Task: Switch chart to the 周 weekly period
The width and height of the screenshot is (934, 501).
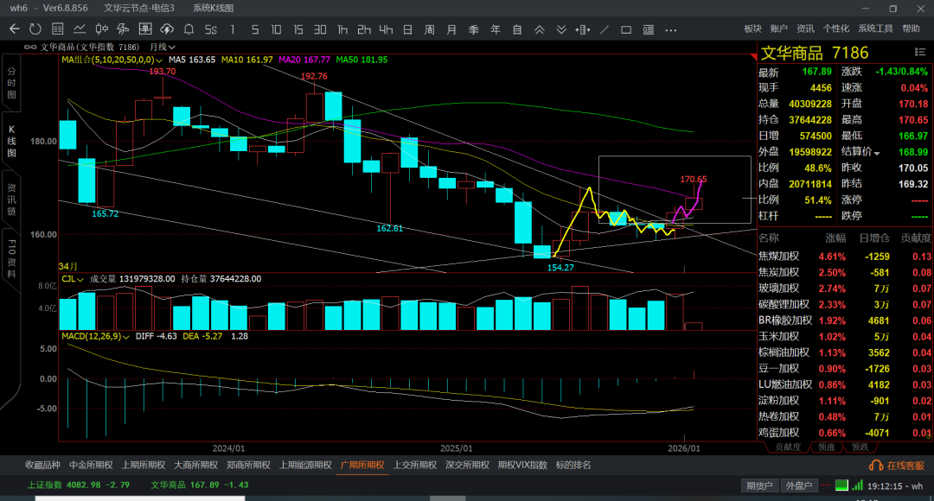Action: [429, 29]
